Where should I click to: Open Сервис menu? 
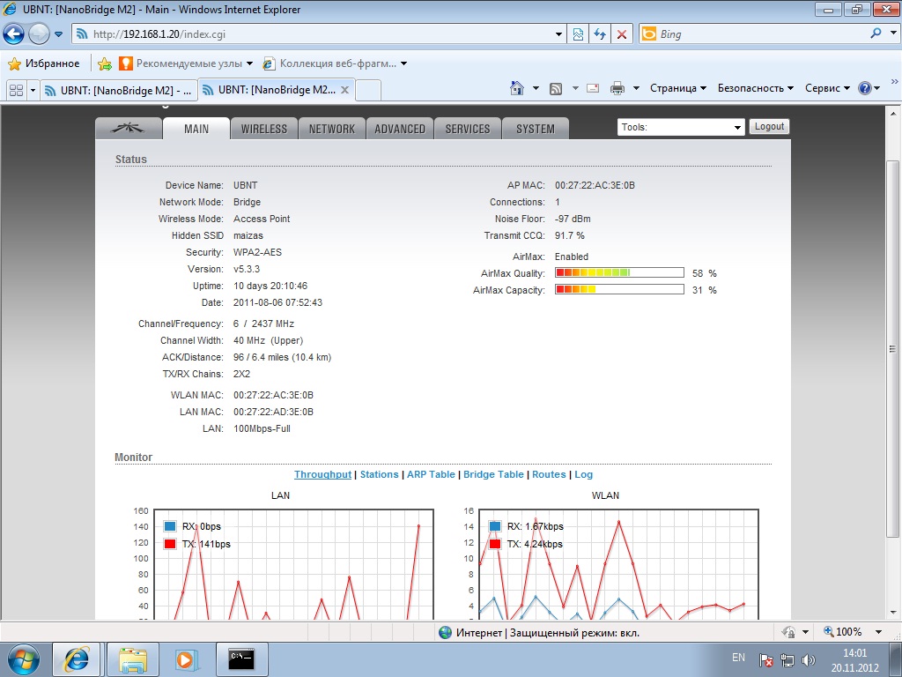point(826,88)
